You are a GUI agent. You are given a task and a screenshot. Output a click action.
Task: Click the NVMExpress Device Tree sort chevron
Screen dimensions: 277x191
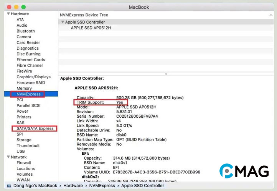click(x=271, y=15)
